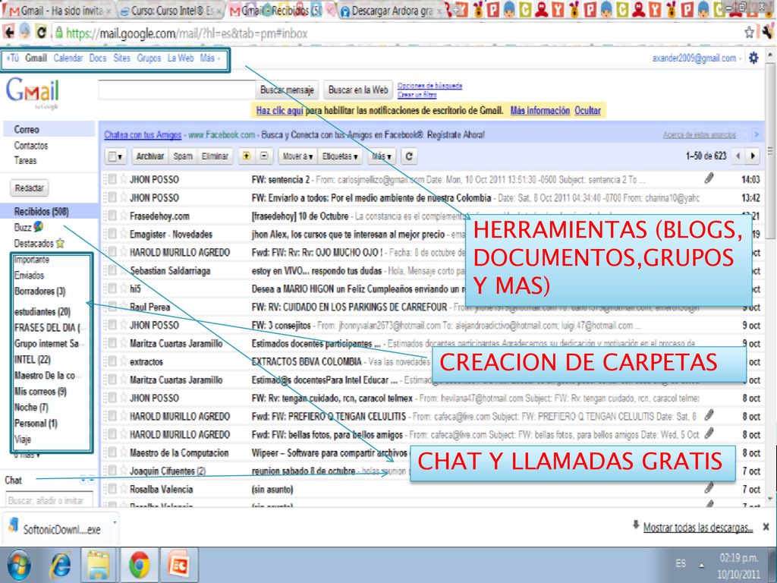This screenshot has height=583, width=777.
Task: Mark selected messages as important with the plus marker
Action: [x=246, y=156]
